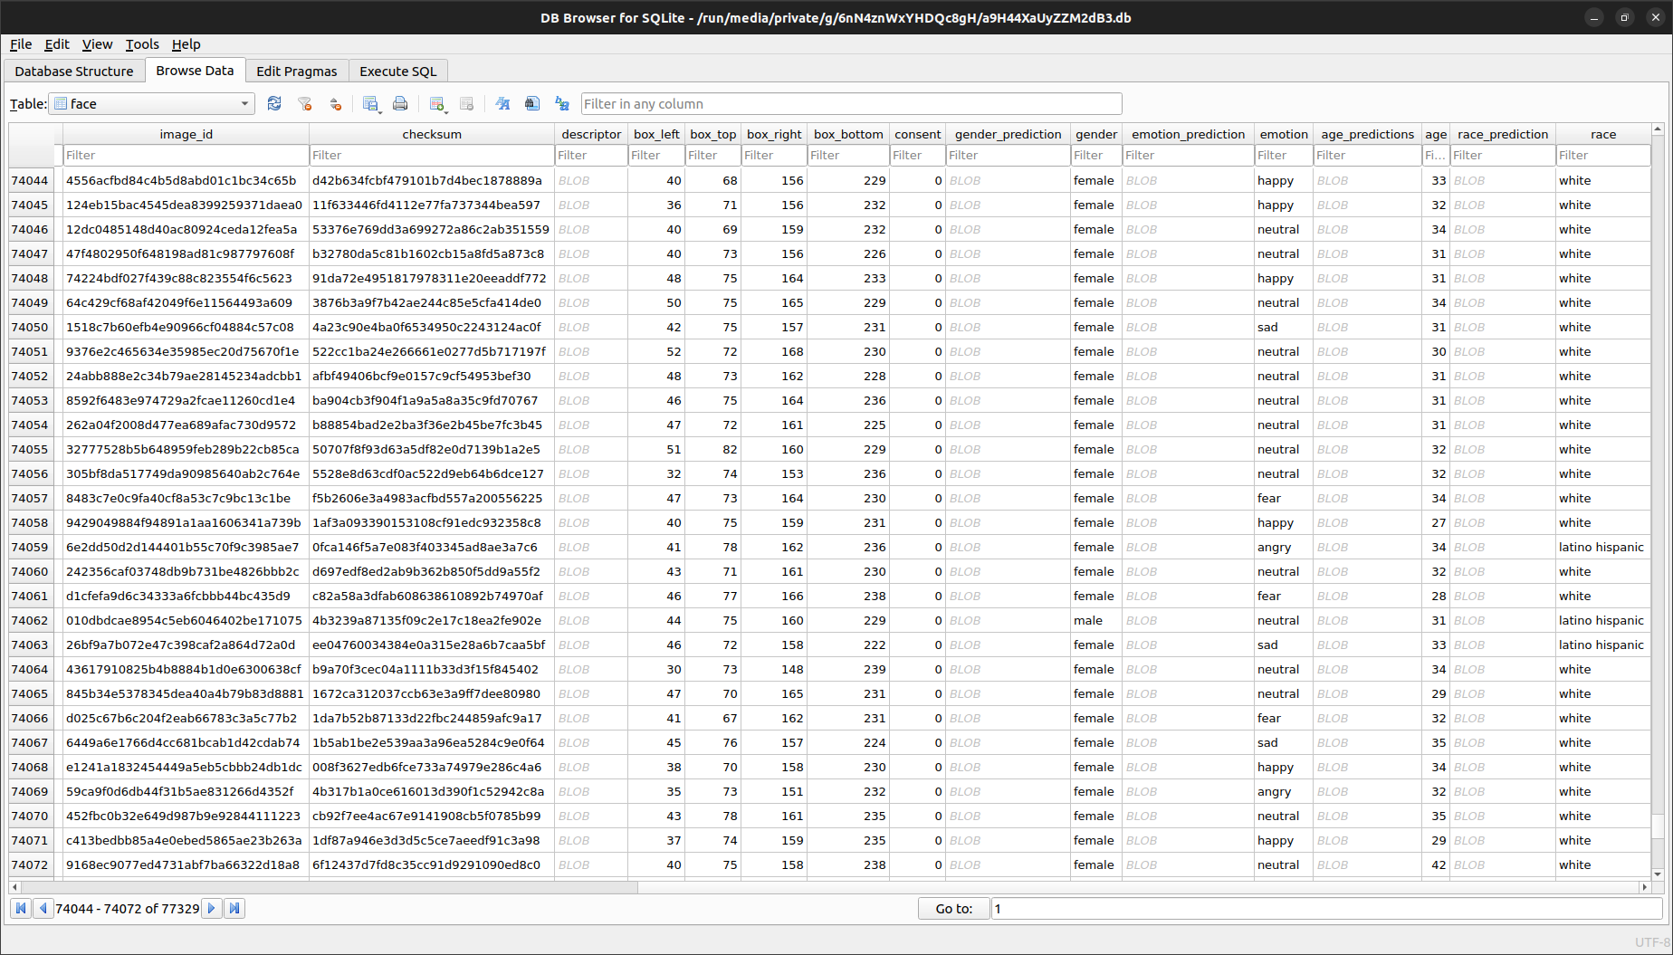Sort by the age column header
Viewport: 1673px width, 955px height.
click(x=1436, y=134)
